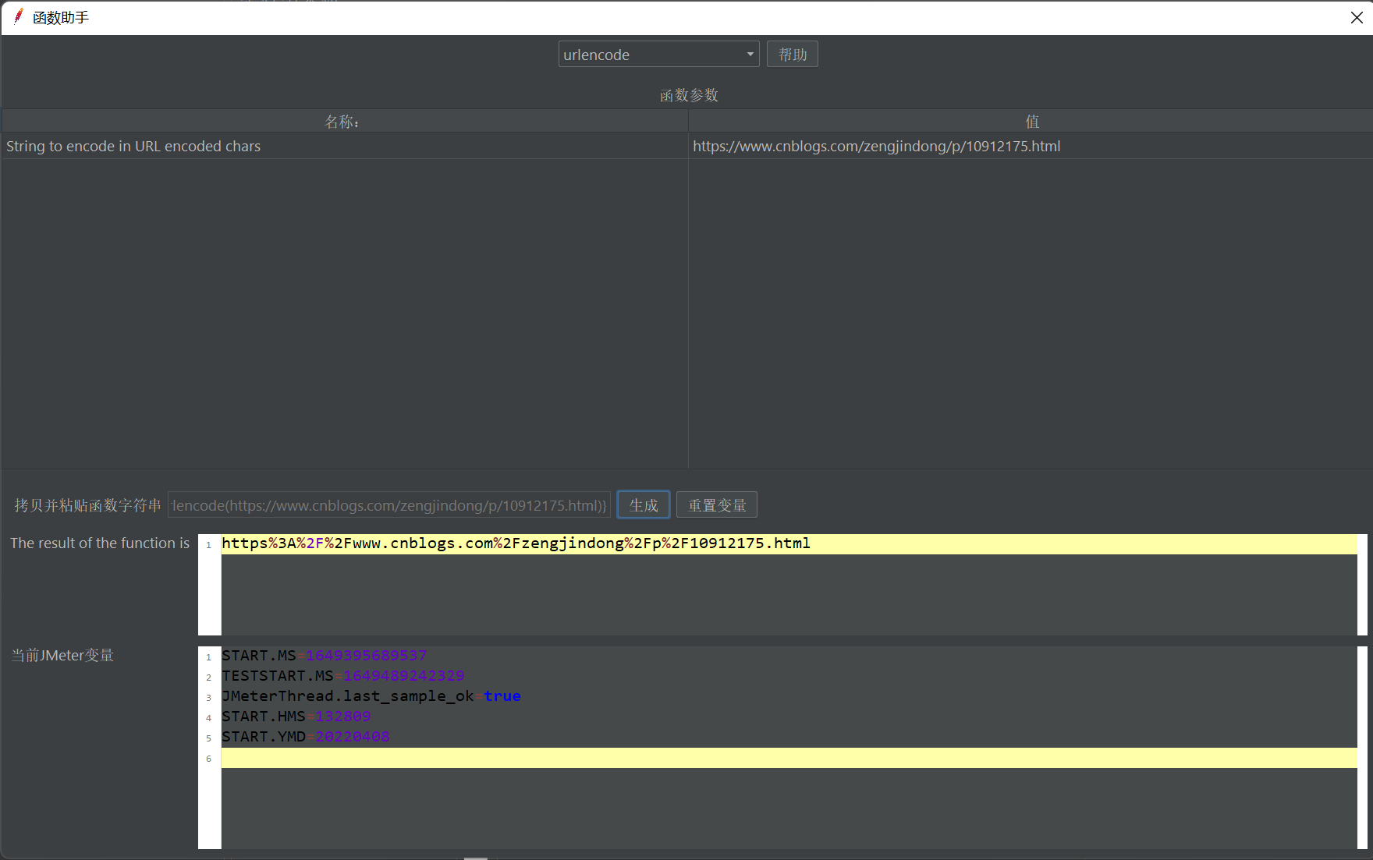This screenshot has width=1373, height=860.
Task: Click the empty highlighted line 6 in variables
Action: [789, 758]
